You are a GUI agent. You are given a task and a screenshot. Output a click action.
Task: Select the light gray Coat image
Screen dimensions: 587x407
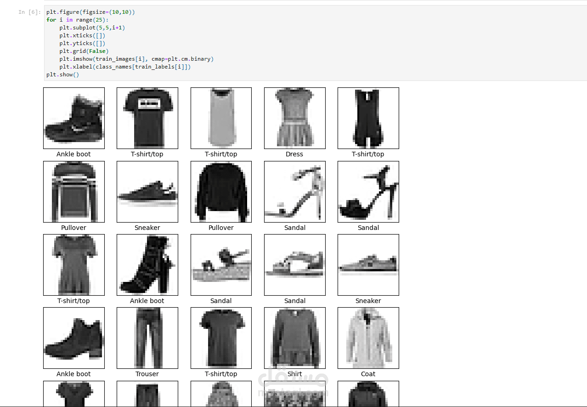coord(368,338)
